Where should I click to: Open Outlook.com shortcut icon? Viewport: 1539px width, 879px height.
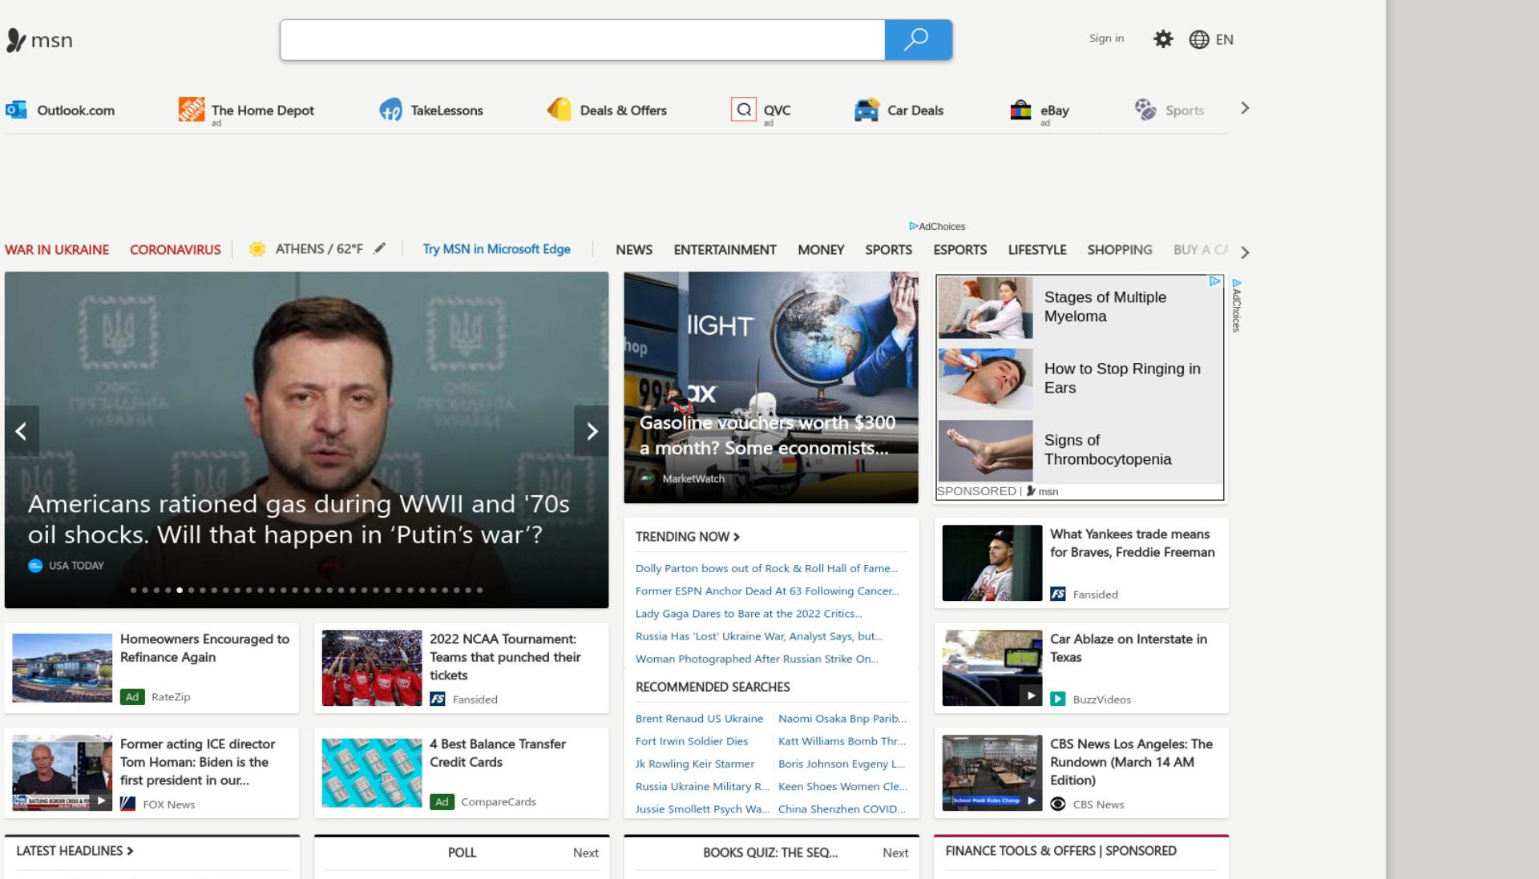(x=16, y=110)
